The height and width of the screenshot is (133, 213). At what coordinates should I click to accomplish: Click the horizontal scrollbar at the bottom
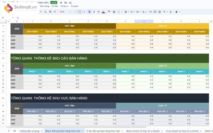pos(77,127)
